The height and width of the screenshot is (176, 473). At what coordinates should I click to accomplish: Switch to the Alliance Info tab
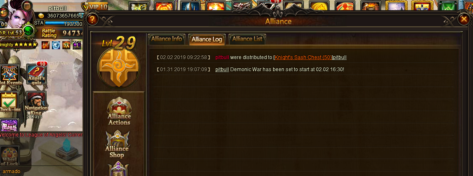click(x=167, y=39)
